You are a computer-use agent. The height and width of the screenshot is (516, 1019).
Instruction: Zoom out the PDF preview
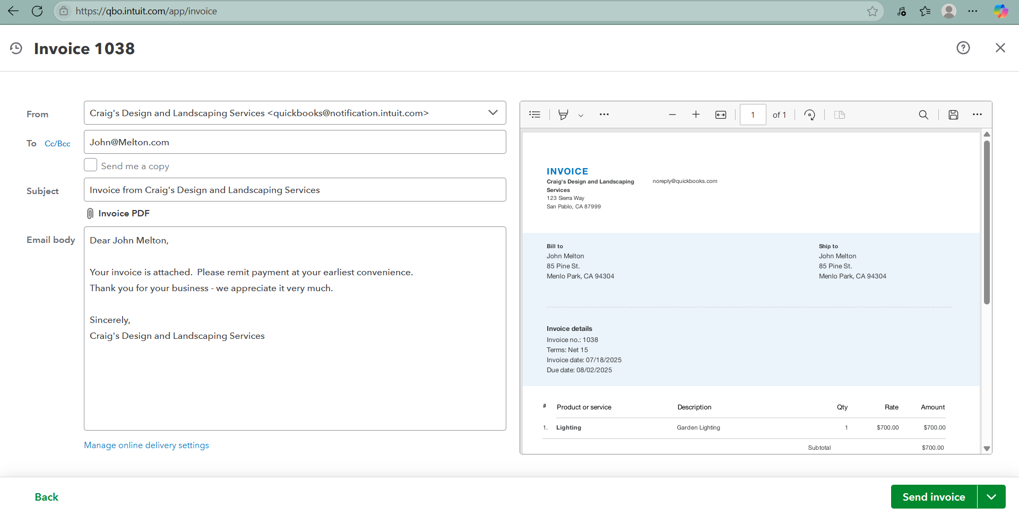coord(672,115)
